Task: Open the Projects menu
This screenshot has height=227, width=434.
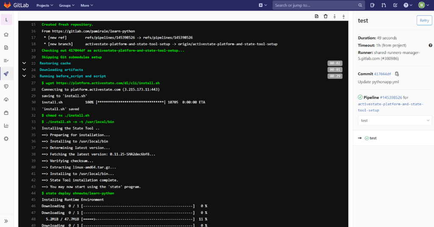Action: [x=45, y=5]
